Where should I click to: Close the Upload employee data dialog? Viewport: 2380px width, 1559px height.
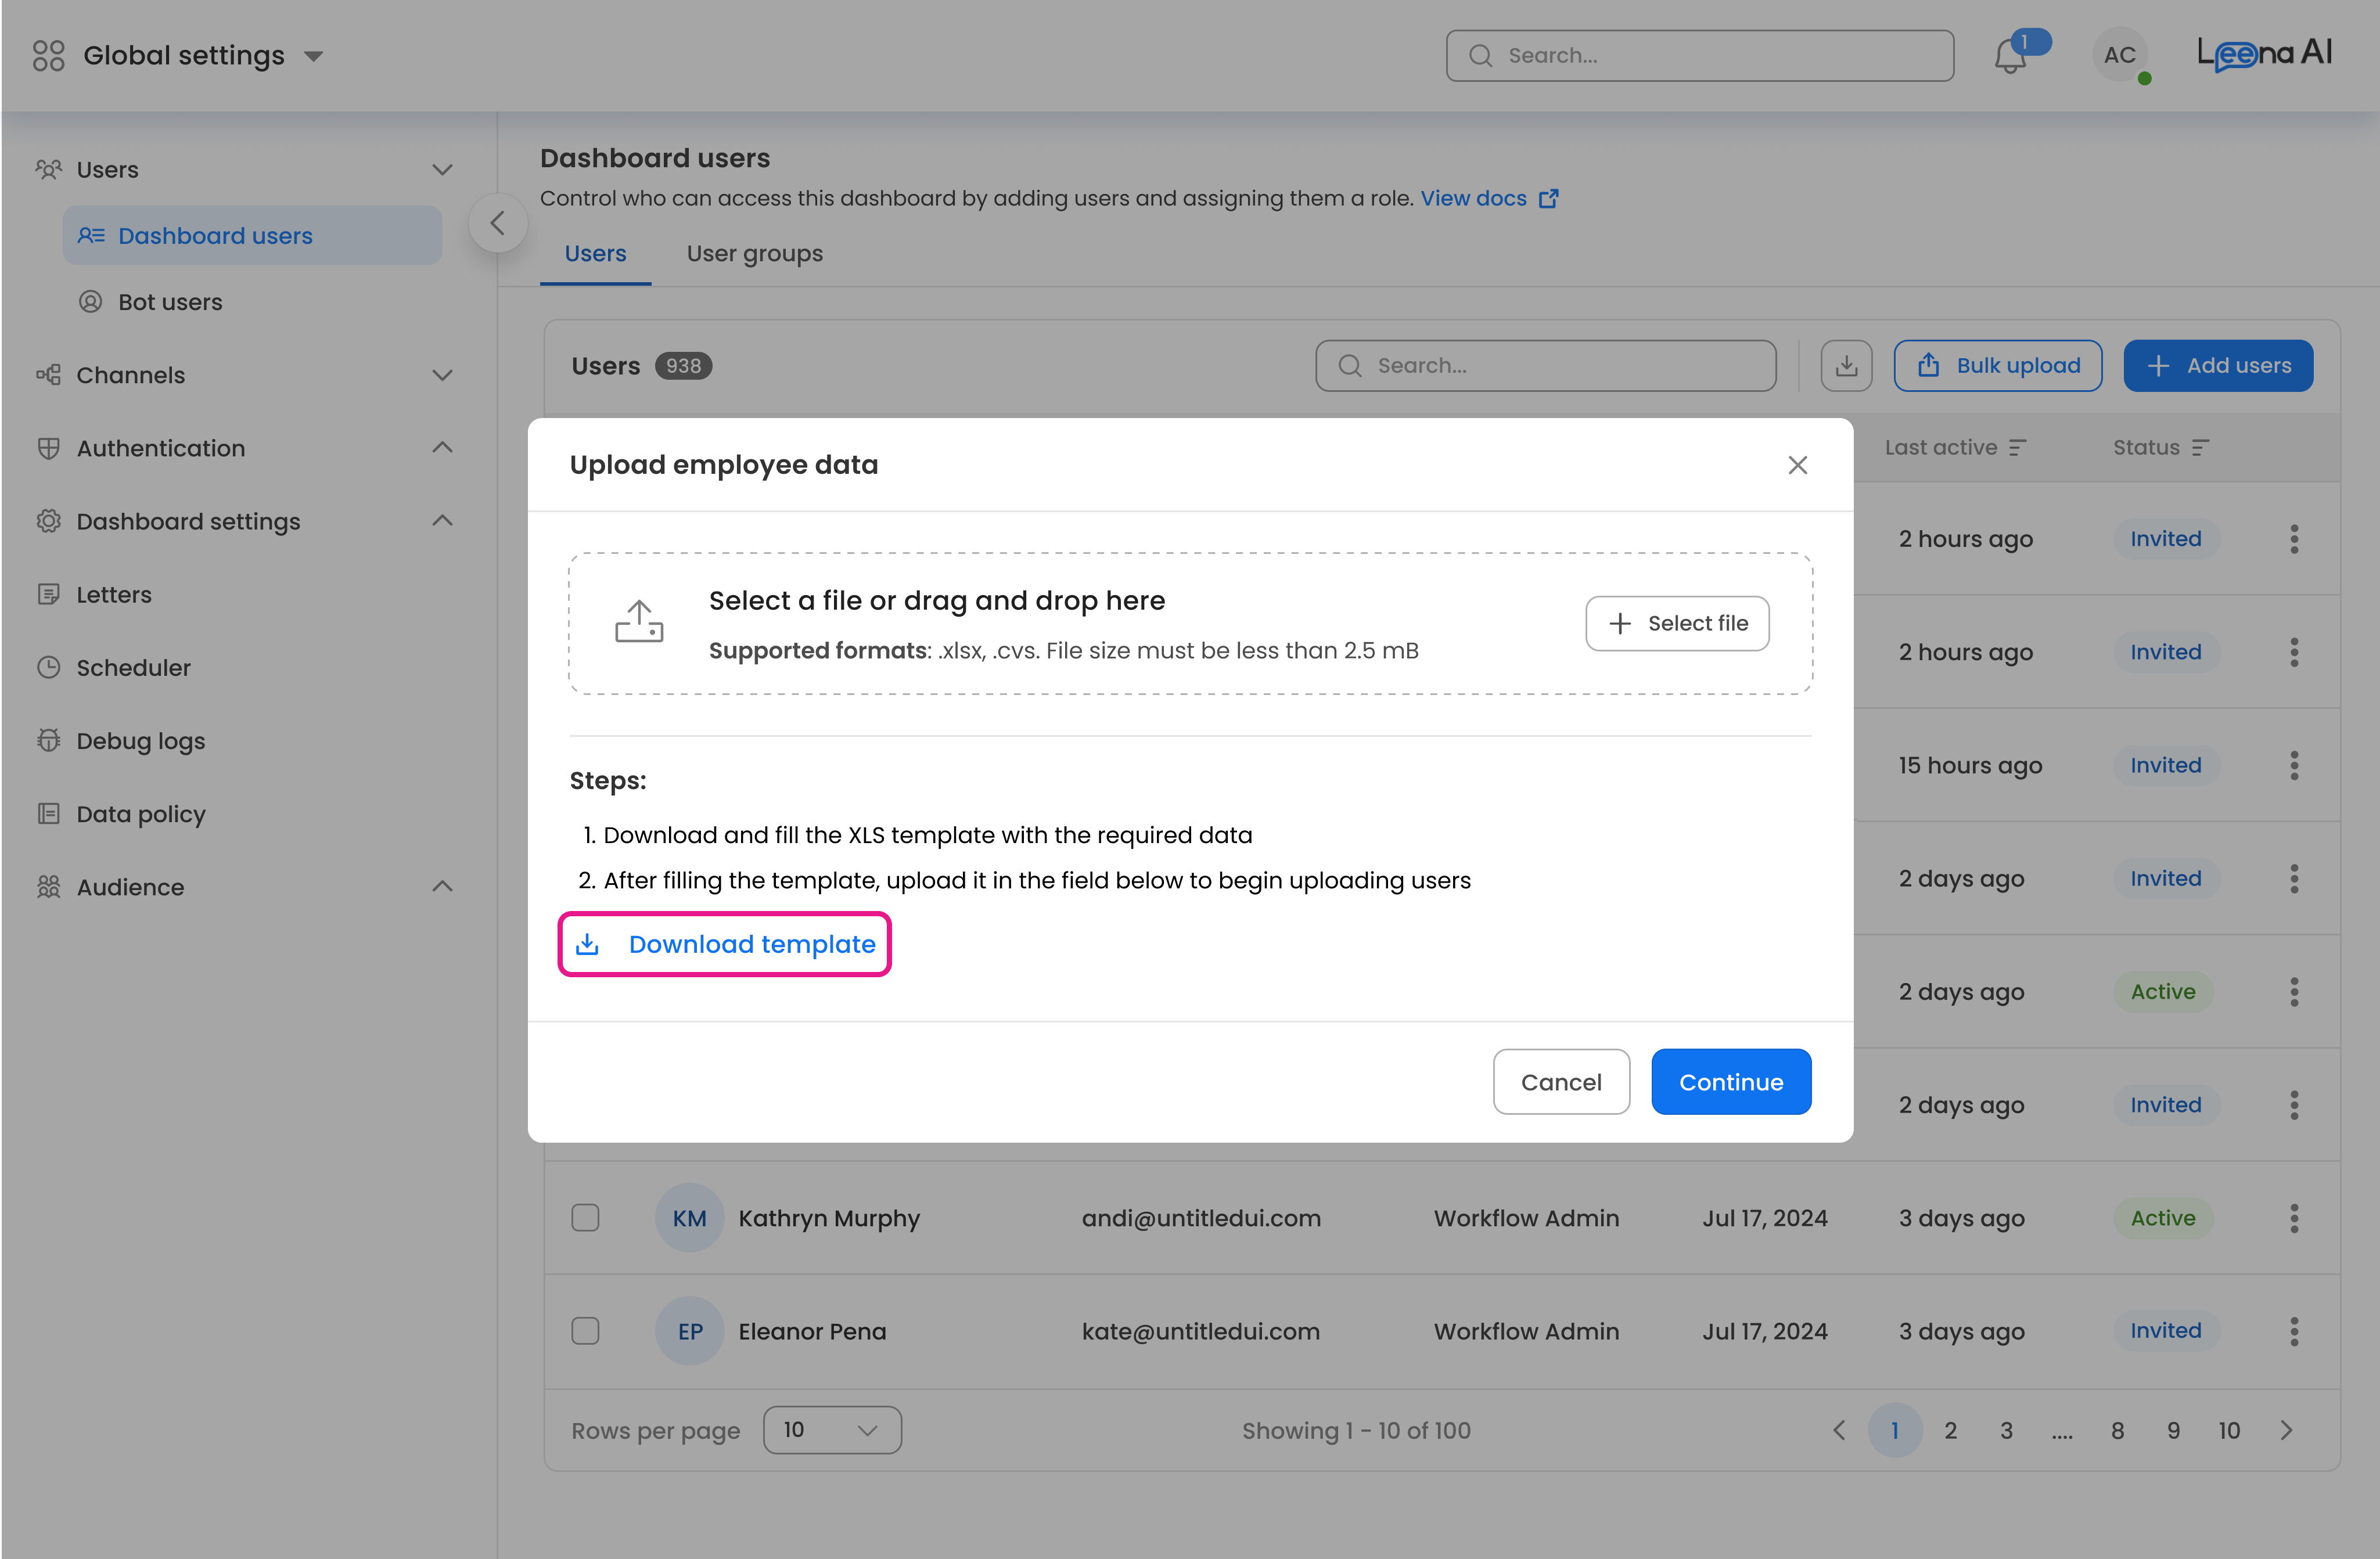(1797, 465)
